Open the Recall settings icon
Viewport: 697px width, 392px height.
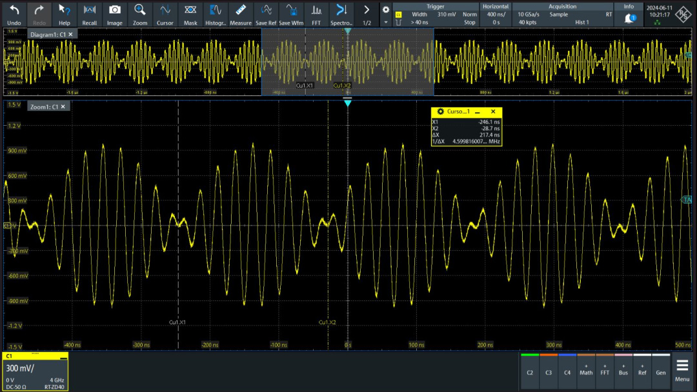tap(89, 14)
